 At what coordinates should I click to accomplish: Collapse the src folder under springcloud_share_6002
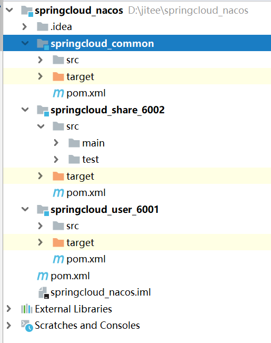(x=41, y=126)
